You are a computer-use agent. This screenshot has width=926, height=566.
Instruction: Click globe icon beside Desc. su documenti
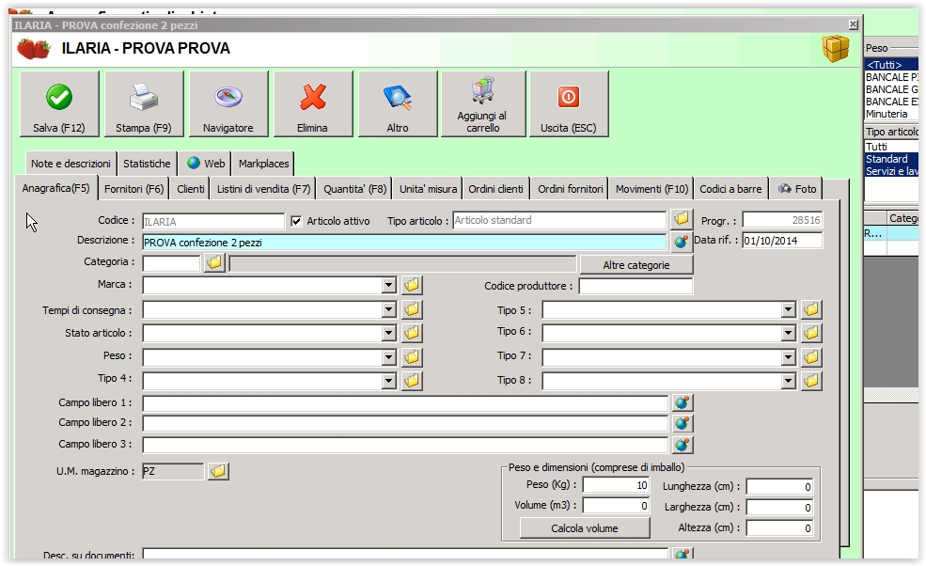[x=683, y=554]
